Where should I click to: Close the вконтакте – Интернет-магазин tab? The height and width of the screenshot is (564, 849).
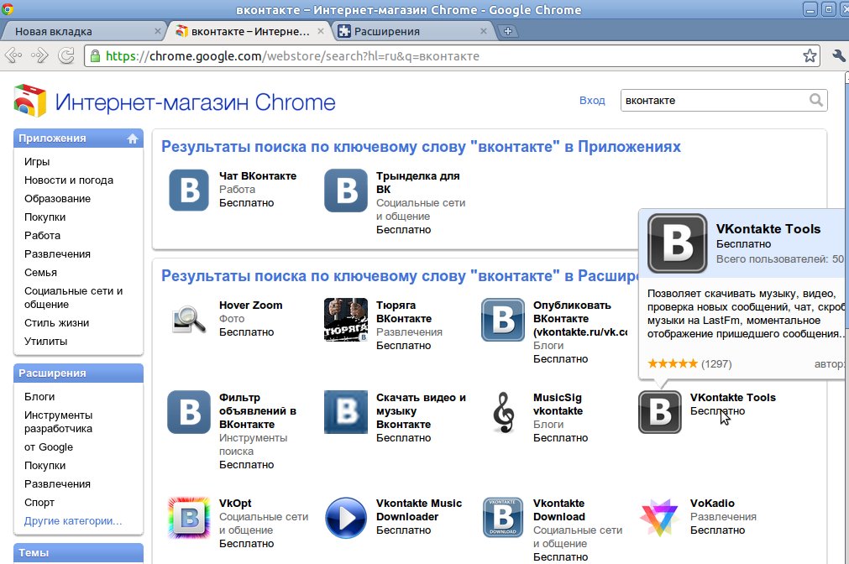(x=321, y=31)
